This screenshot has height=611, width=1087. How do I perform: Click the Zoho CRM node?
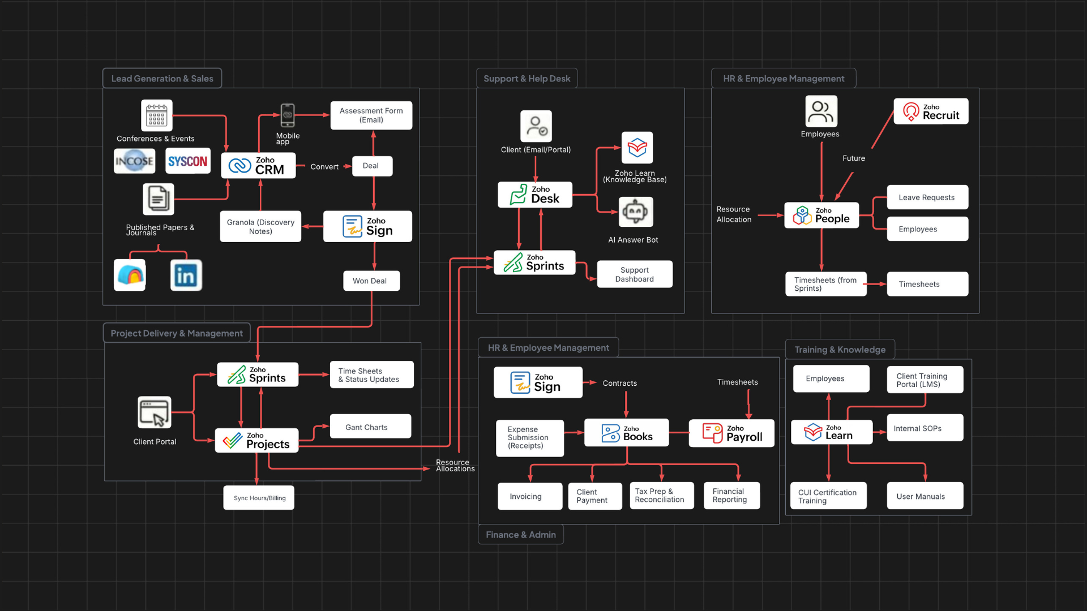click(x=258, y=166)
